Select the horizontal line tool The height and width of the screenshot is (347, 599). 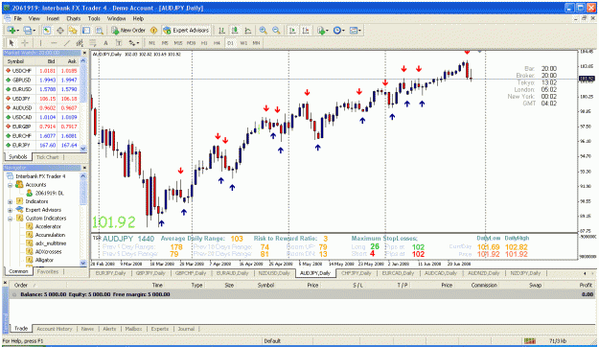point(54,43)
